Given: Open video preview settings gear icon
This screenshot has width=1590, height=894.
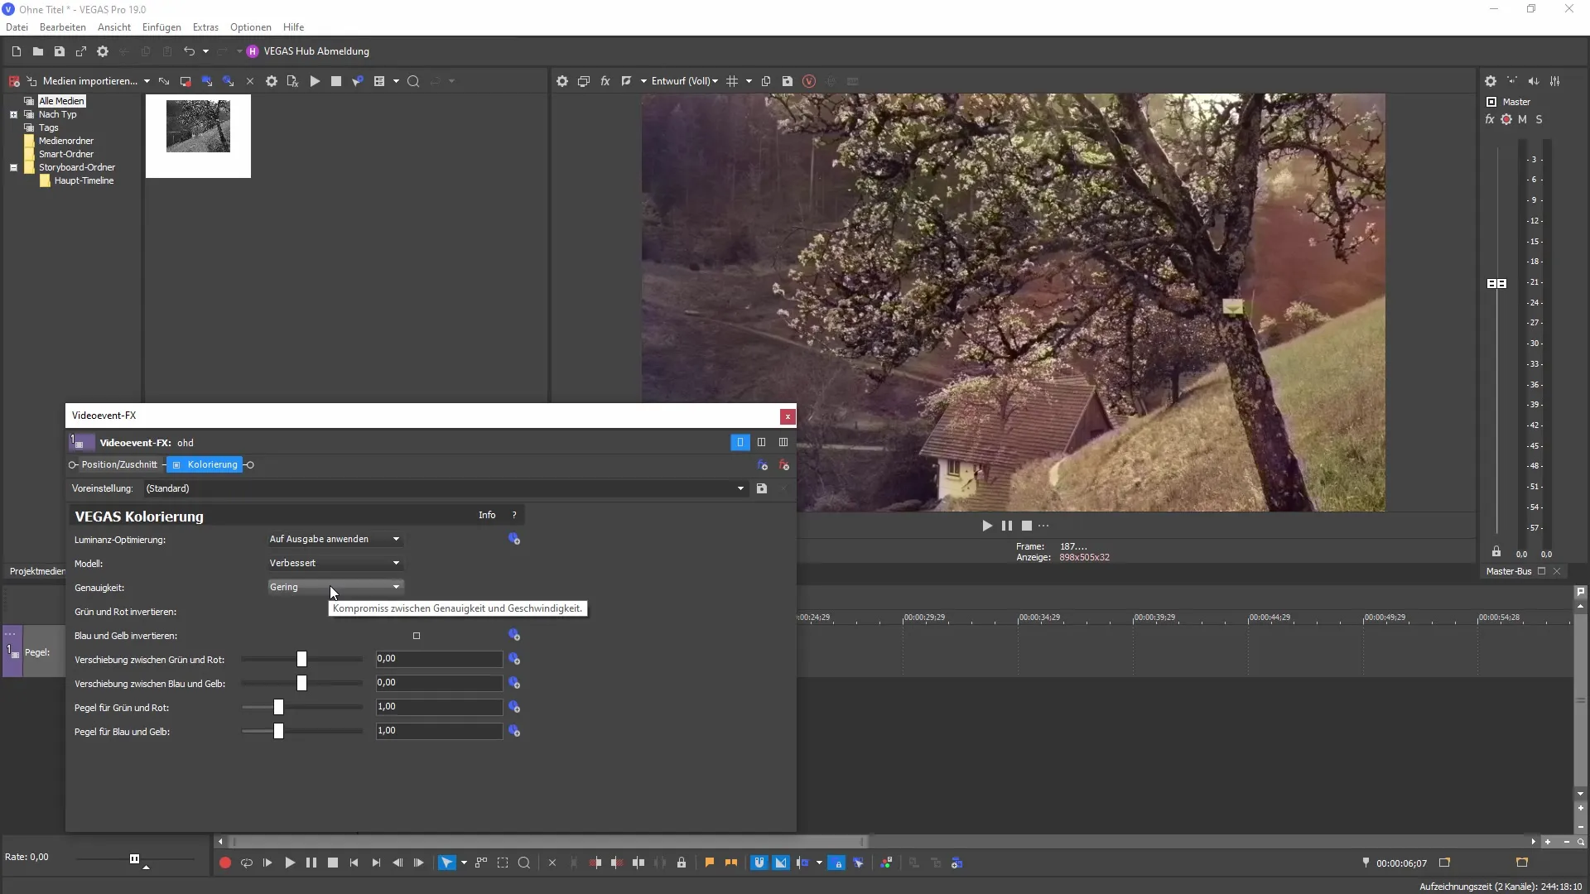Looking at the screenshot, I should coord(562,81).
